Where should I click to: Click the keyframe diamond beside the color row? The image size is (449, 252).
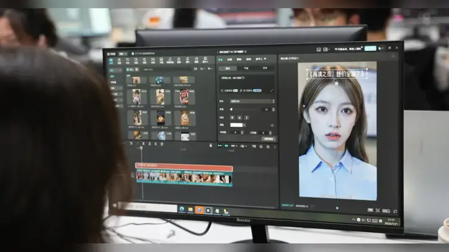[x=272, y=125]
